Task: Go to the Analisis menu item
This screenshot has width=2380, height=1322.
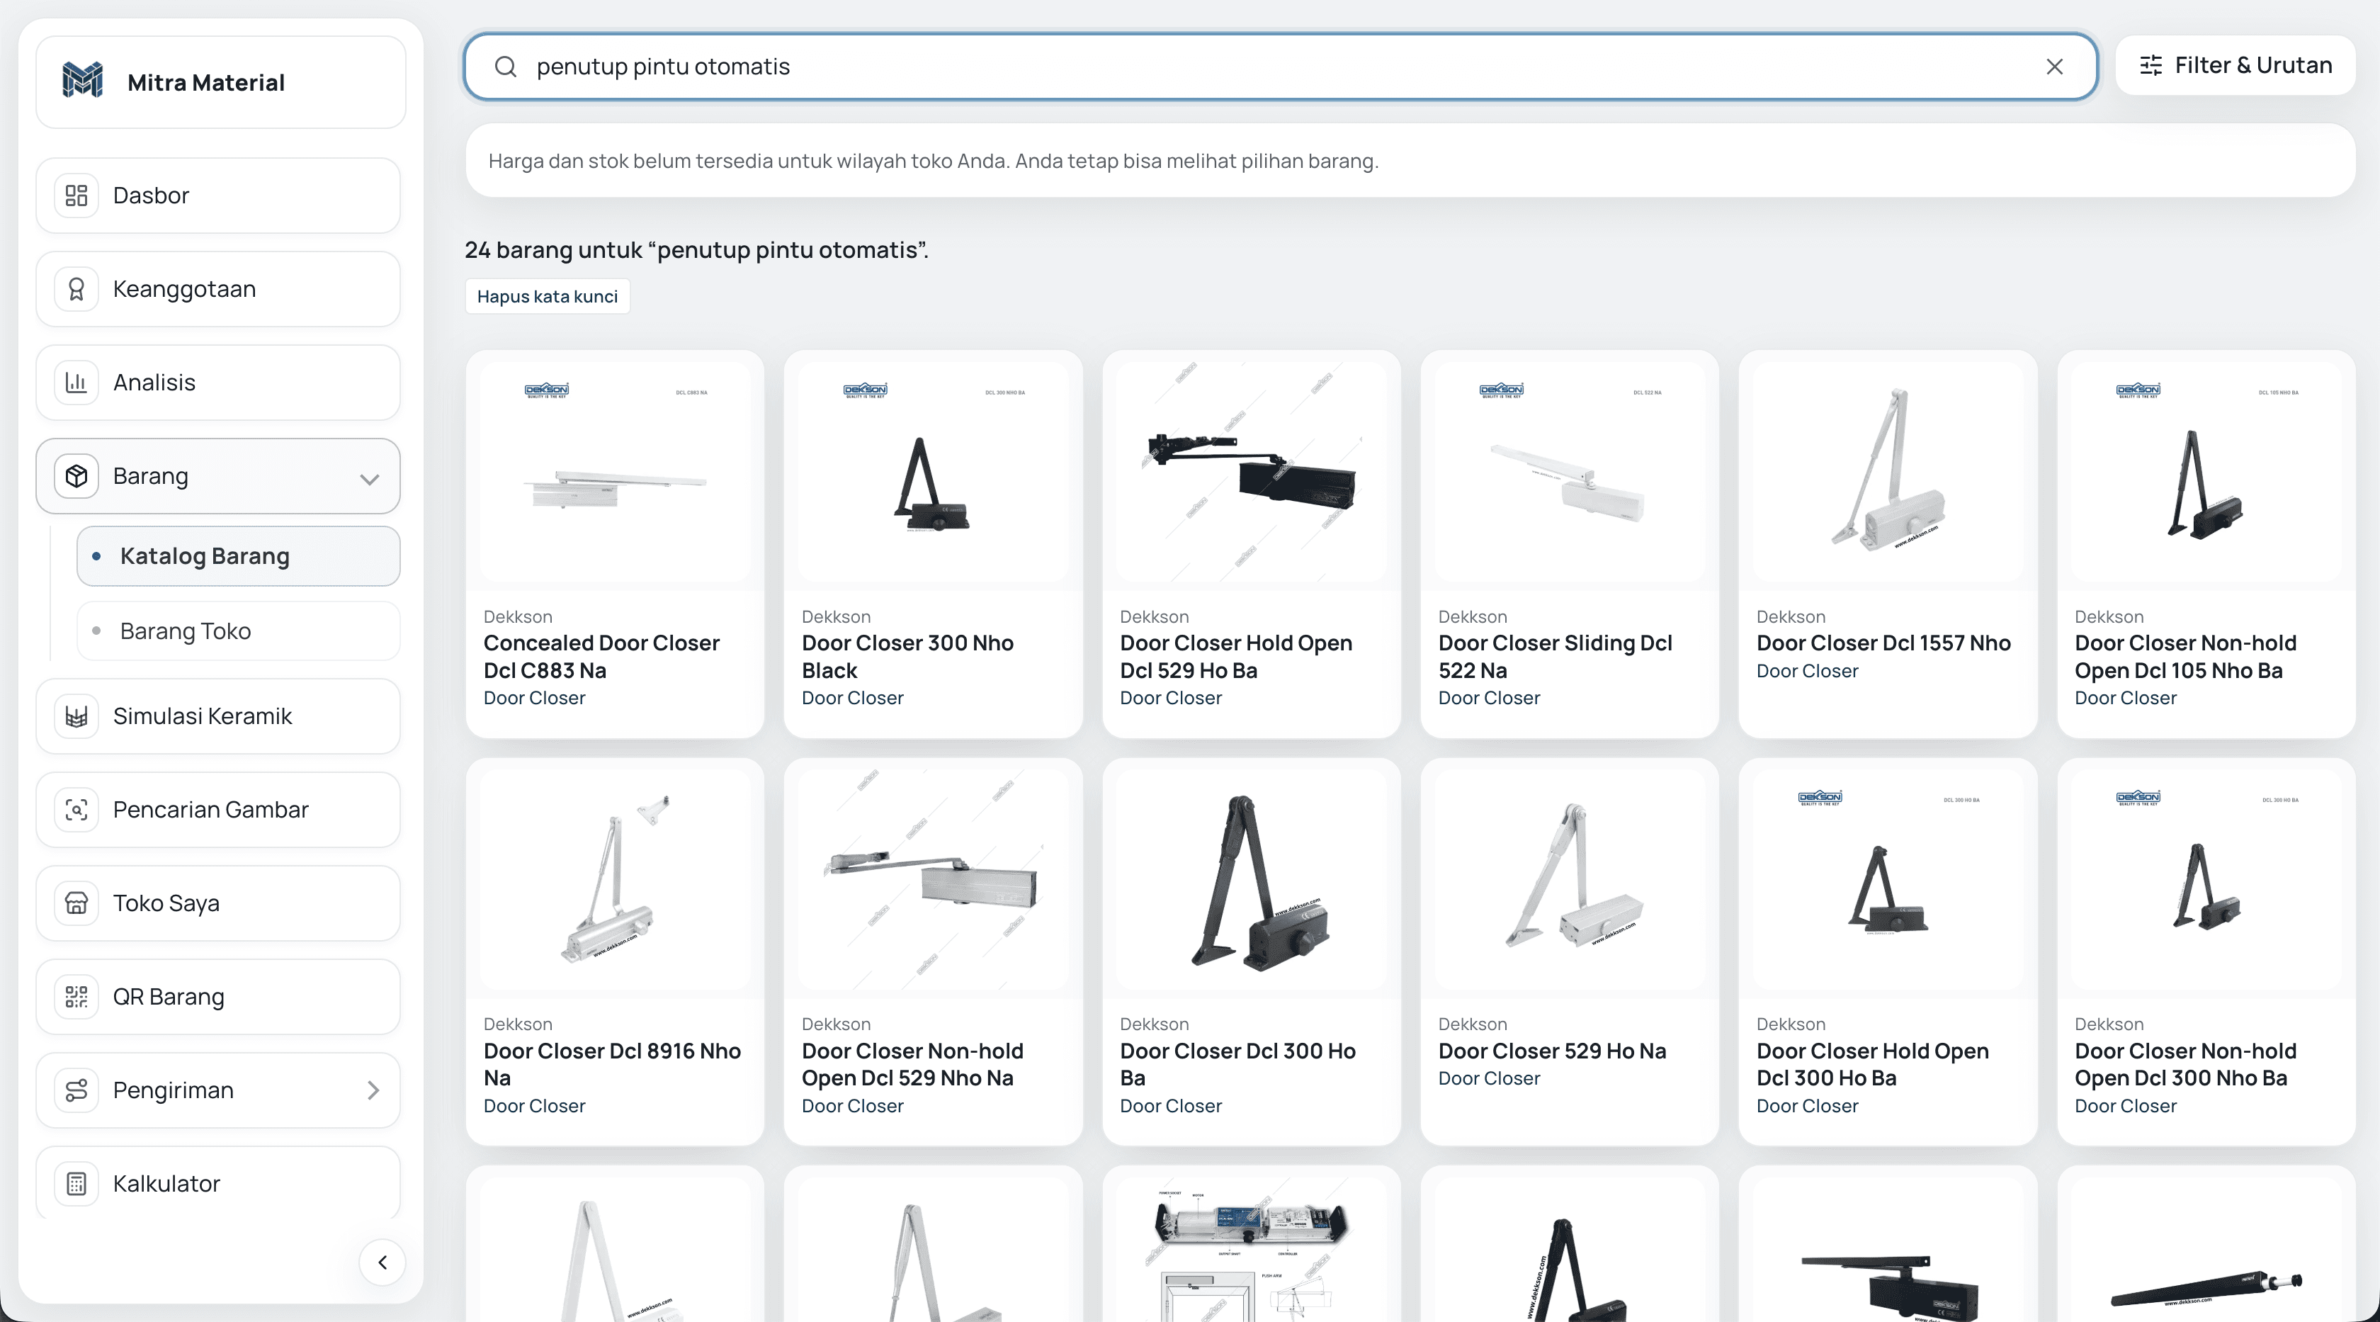Action: click(218, 383)
